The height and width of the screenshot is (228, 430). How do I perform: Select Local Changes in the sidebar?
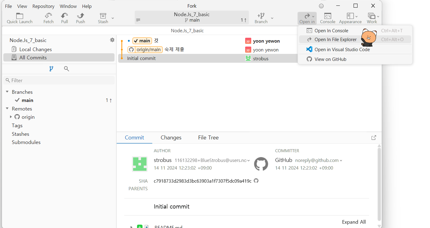point(59,49)
